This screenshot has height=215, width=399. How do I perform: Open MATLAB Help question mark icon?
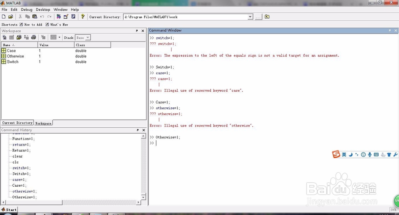(x=83, y=16)
